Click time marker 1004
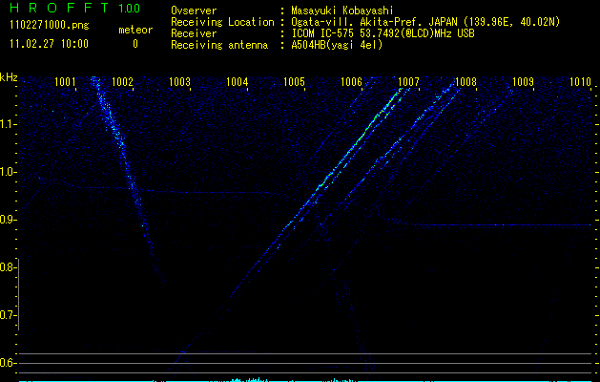Image resolution: width=600 pixels, height=382 pixels. pos(237,81)
